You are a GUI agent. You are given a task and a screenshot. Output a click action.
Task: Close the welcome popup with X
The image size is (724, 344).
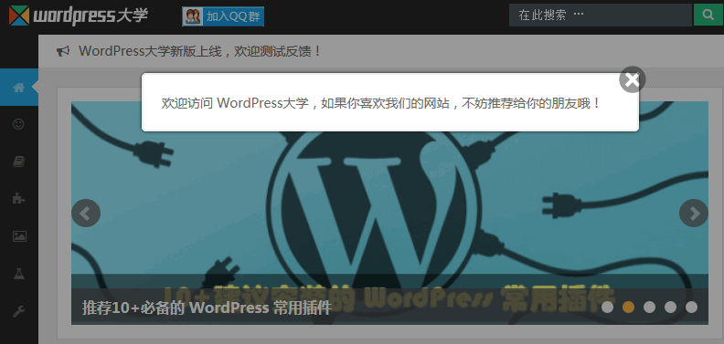click(632, 79)
